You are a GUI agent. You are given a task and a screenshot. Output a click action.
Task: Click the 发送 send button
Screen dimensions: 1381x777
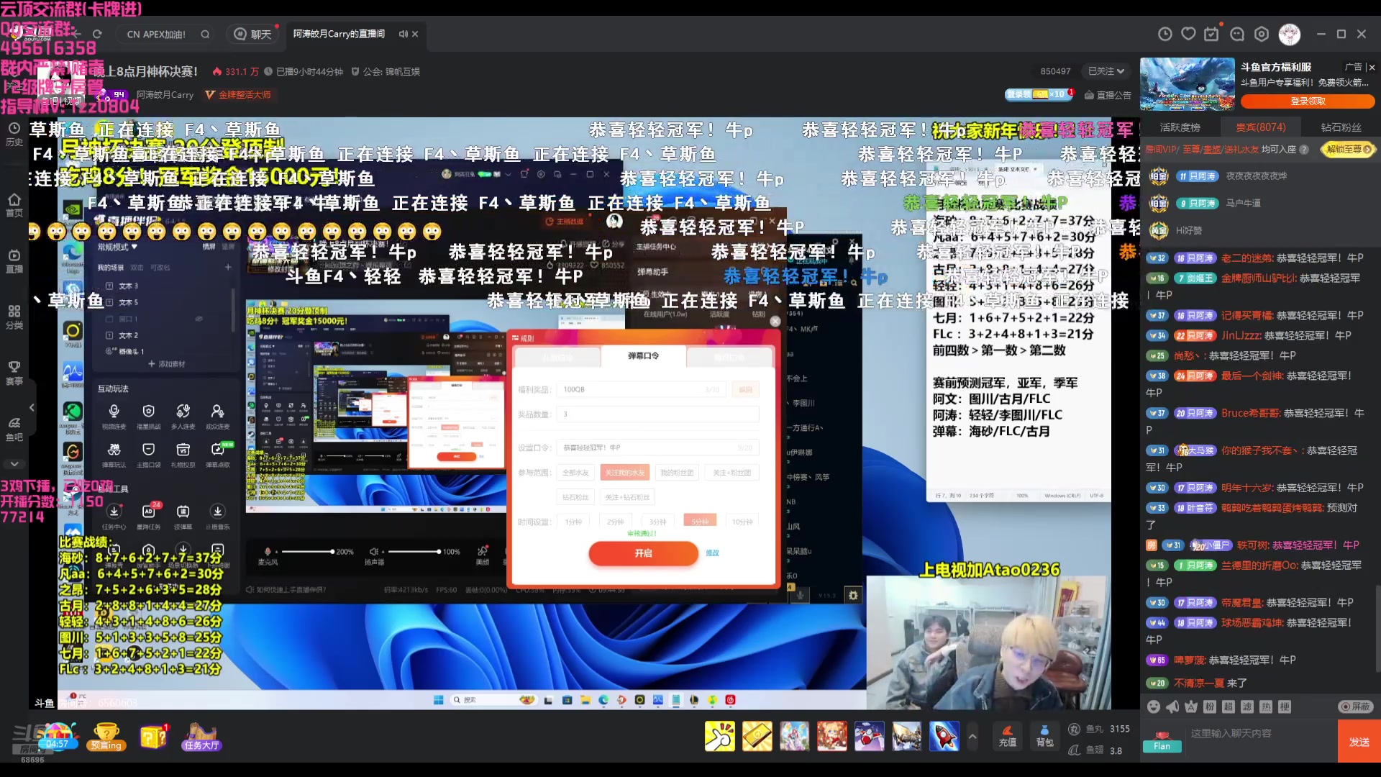(x=1359, y=741)
